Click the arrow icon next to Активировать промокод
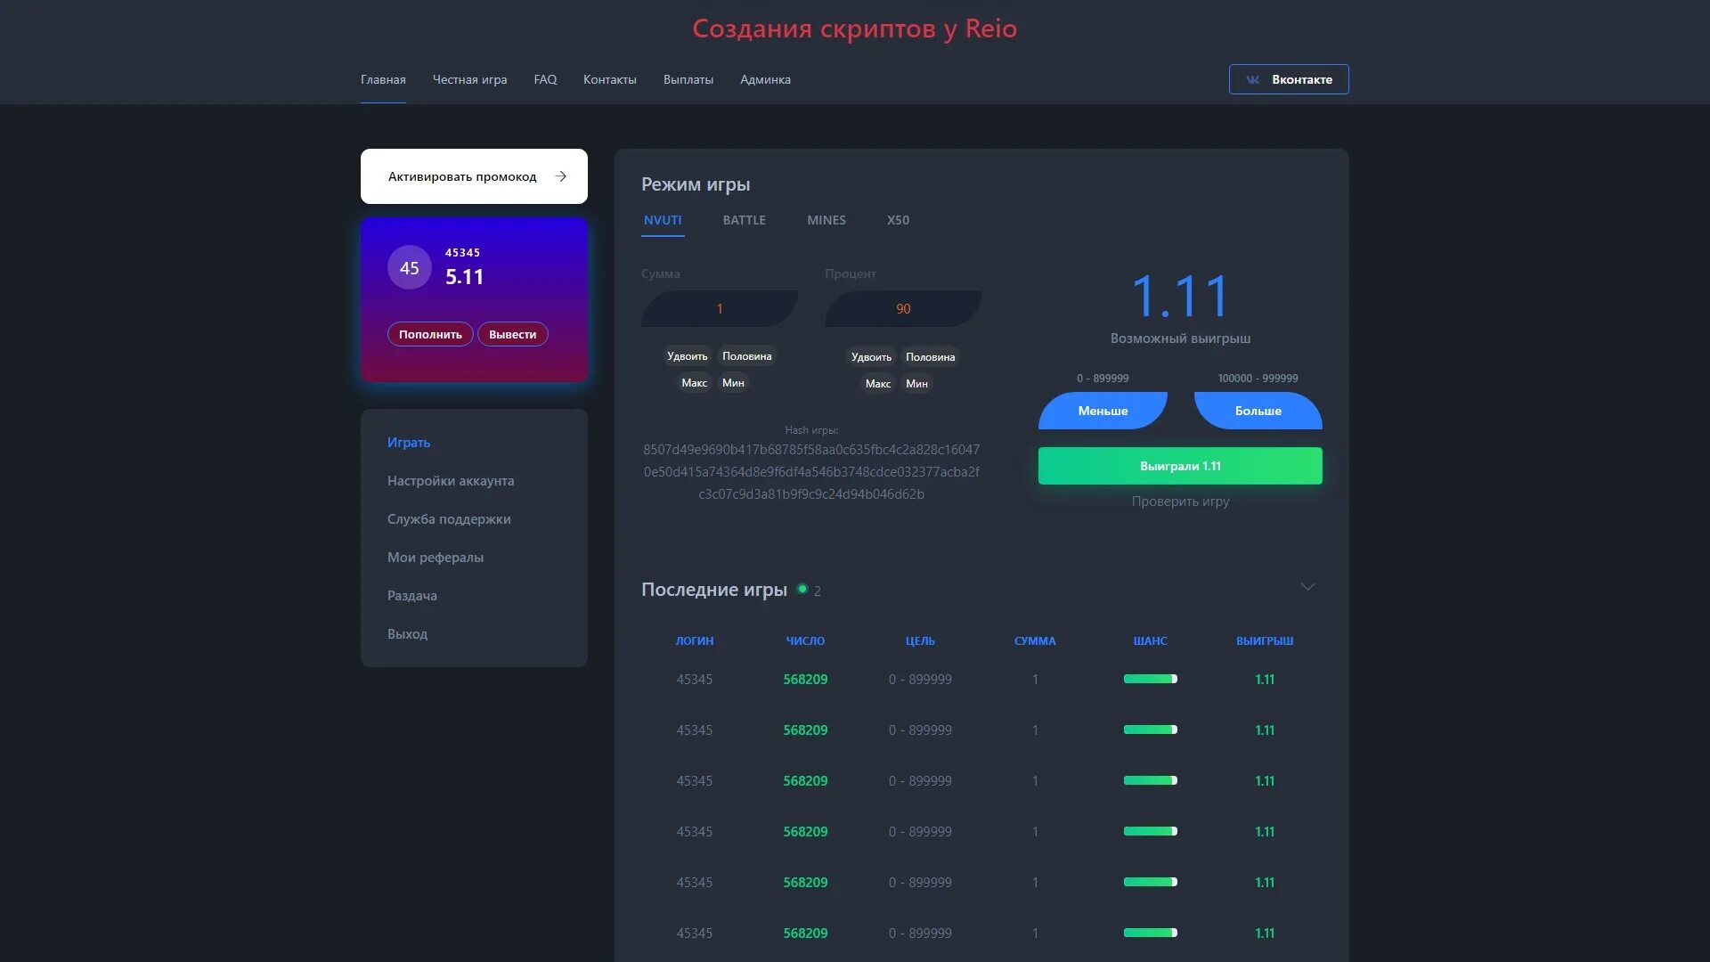This screenshot has width=1710, height=962. point(560,176)
